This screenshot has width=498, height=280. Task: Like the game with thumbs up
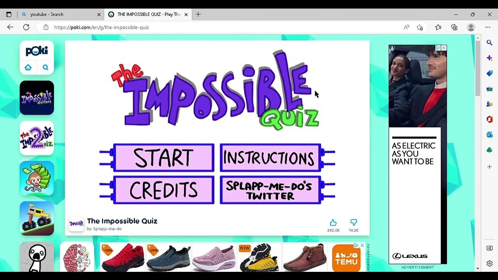333,222
